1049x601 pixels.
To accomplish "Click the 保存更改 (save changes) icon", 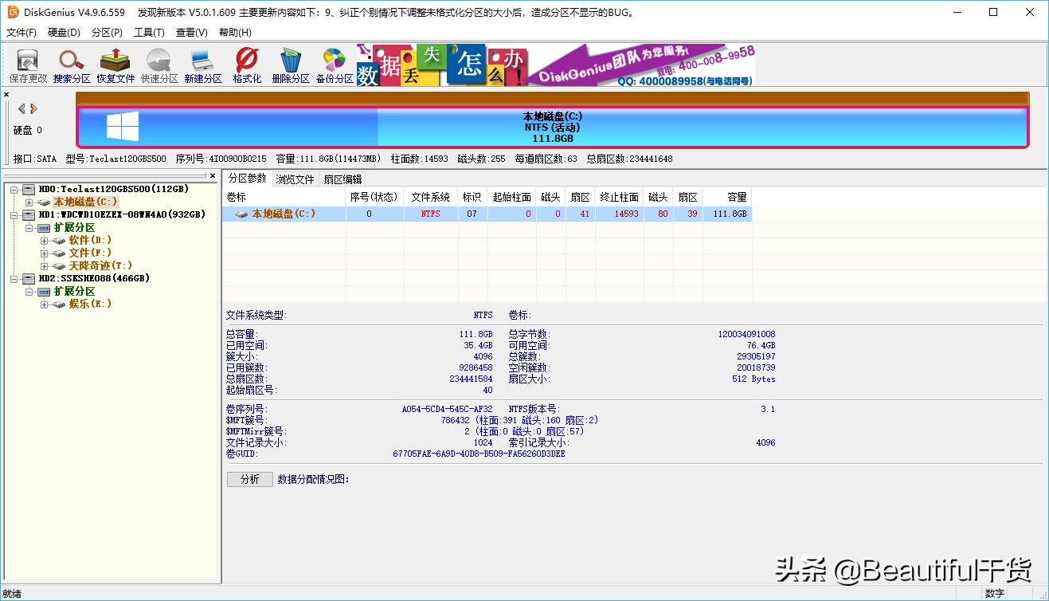I will tap(27, 64).
